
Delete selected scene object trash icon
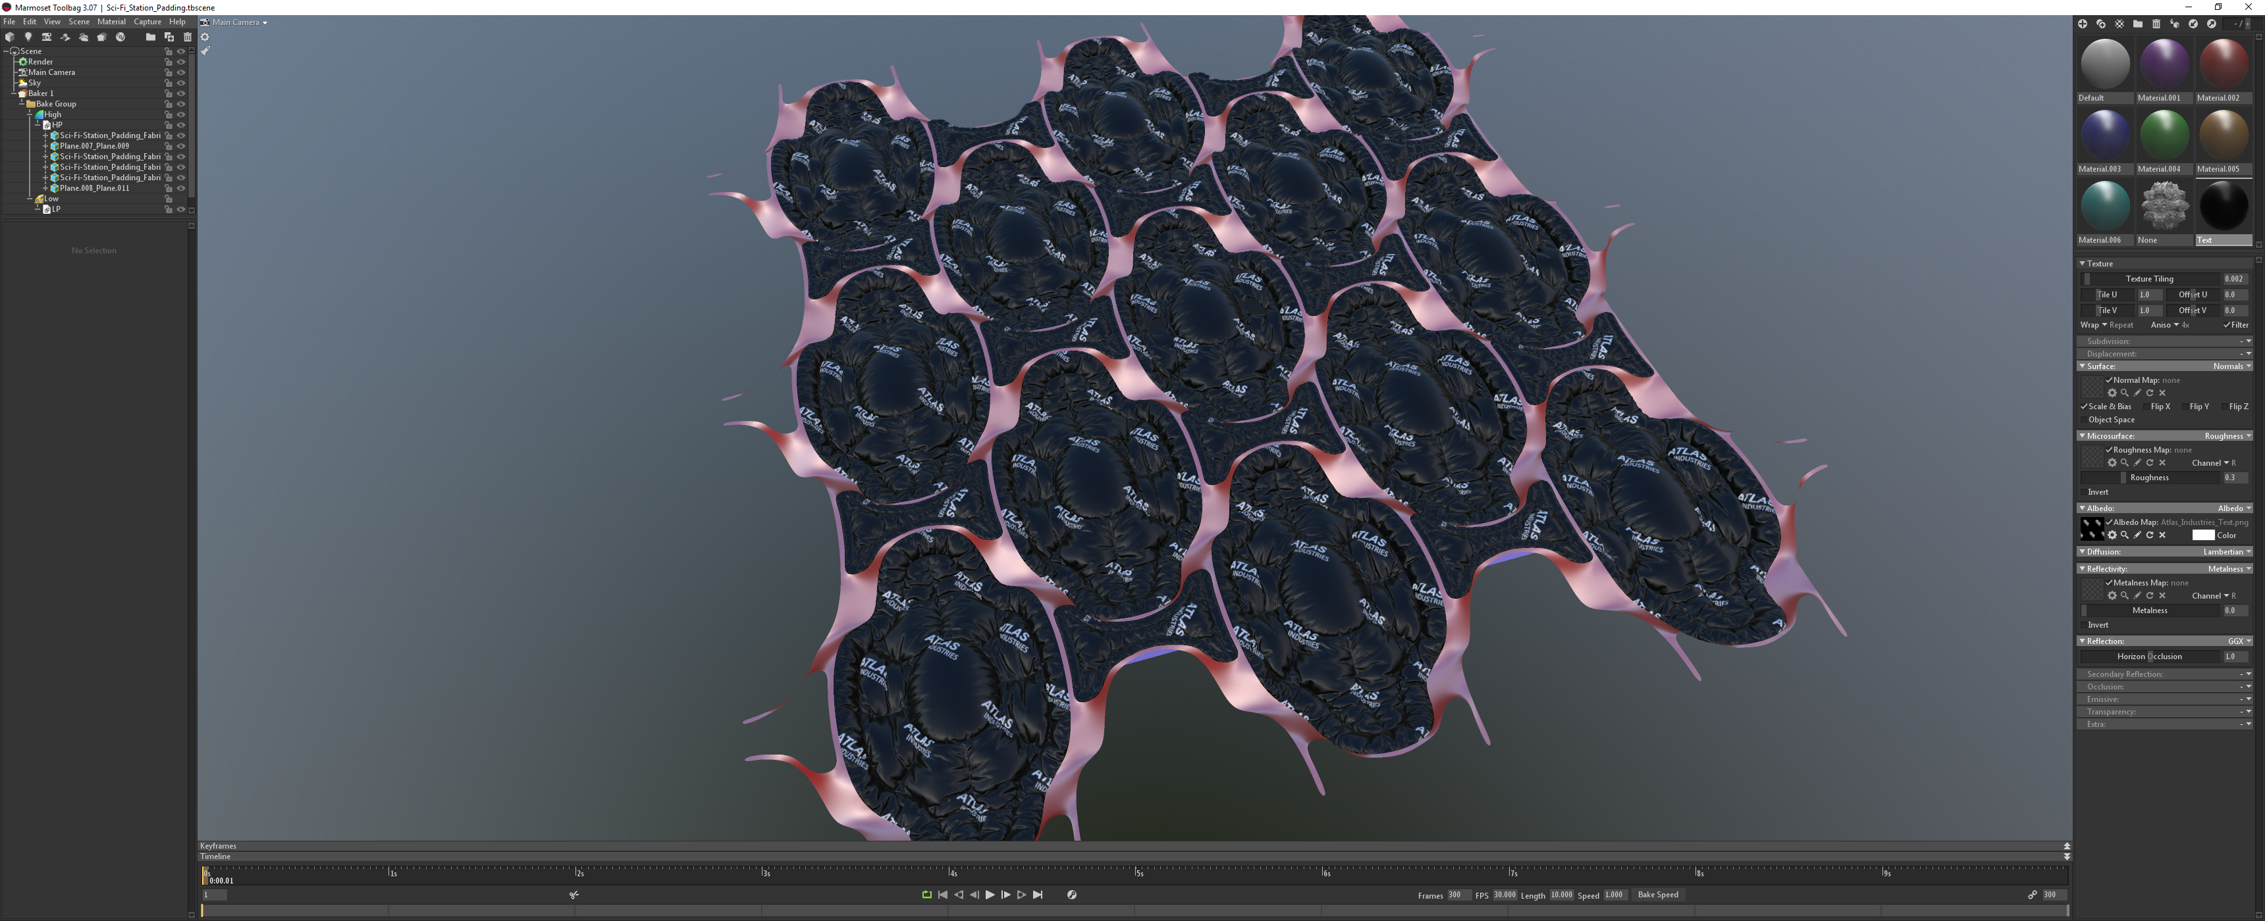point(187,37)
